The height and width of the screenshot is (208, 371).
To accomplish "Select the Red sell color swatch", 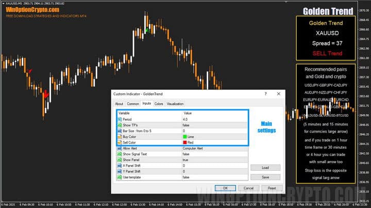I will pos(185,142).
